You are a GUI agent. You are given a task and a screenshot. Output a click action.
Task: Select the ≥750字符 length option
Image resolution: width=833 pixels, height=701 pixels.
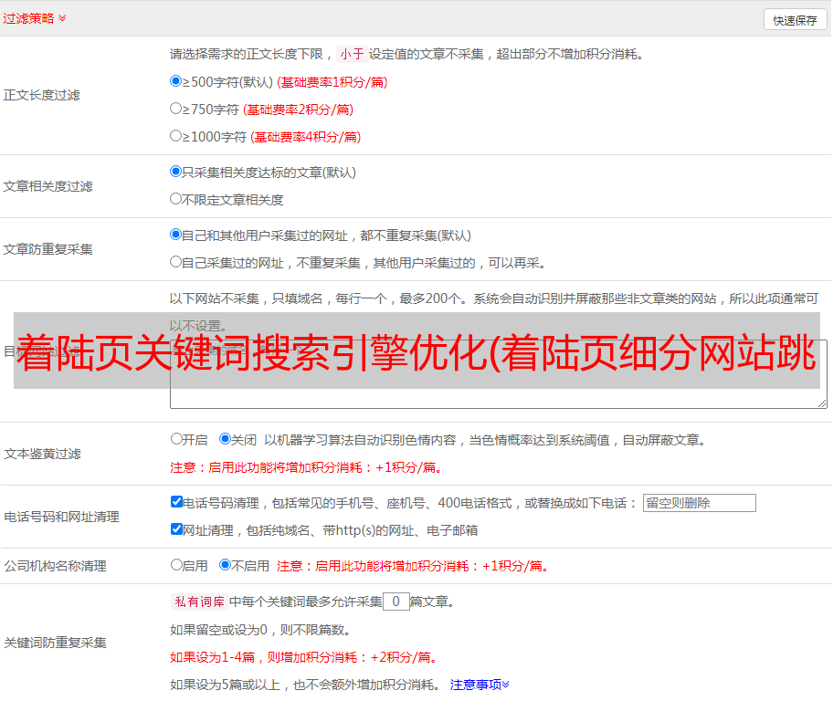point(176,109)
